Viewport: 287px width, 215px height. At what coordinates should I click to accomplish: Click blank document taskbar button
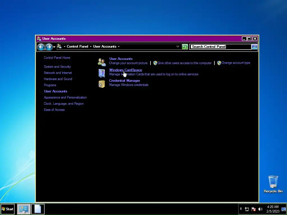click(38, 209)
